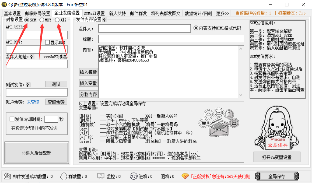Screen dimensions: 312x183
Task: Focus the 发件人 input field
Action: [x=145, y=28]
